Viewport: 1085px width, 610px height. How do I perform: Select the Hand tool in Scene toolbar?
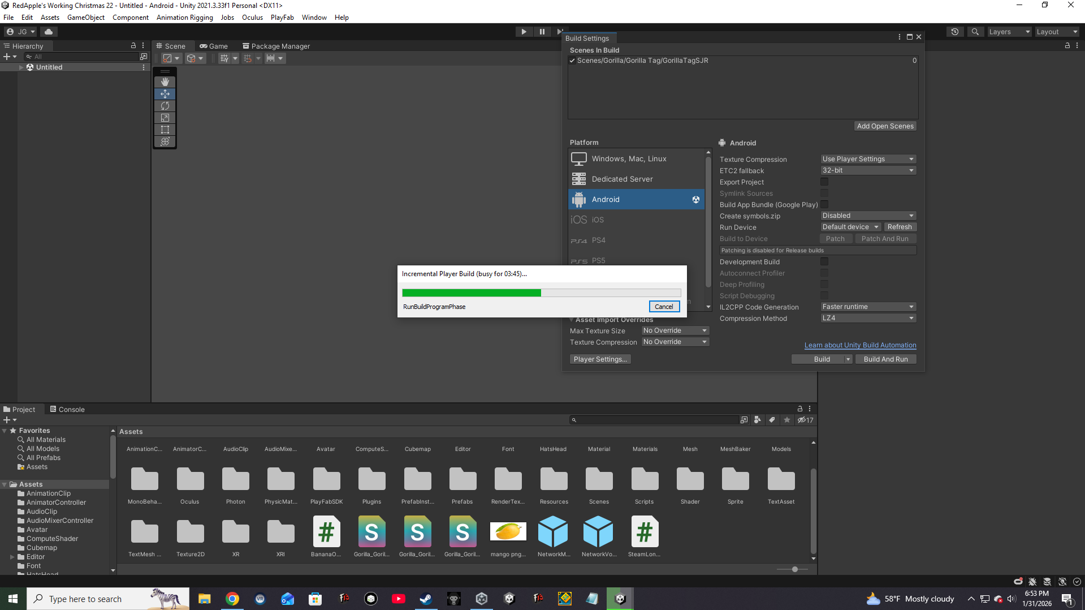(165, 82)
